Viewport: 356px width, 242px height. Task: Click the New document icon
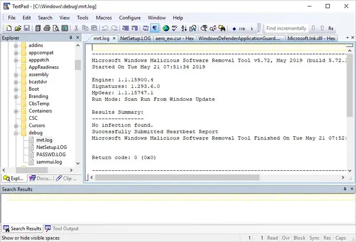coord(9,28)
